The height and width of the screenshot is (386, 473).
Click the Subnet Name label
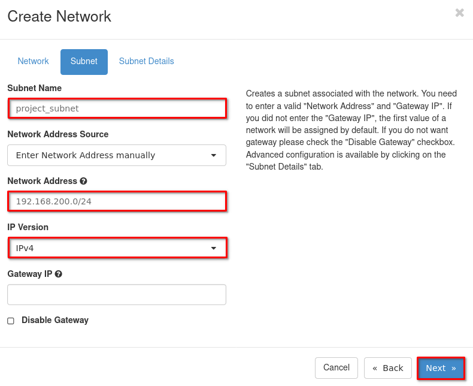tap(34, 88)
